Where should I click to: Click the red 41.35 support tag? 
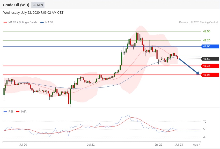(x=210, y=66)
